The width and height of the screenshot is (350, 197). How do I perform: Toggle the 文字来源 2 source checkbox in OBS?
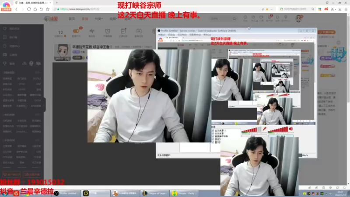coord(213,130)
